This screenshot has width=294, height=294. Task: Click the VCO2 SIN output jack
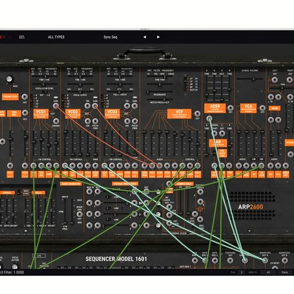coord(87,121)
